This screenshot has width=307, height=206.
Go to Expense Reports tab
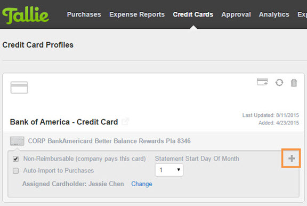coord(137,14)
